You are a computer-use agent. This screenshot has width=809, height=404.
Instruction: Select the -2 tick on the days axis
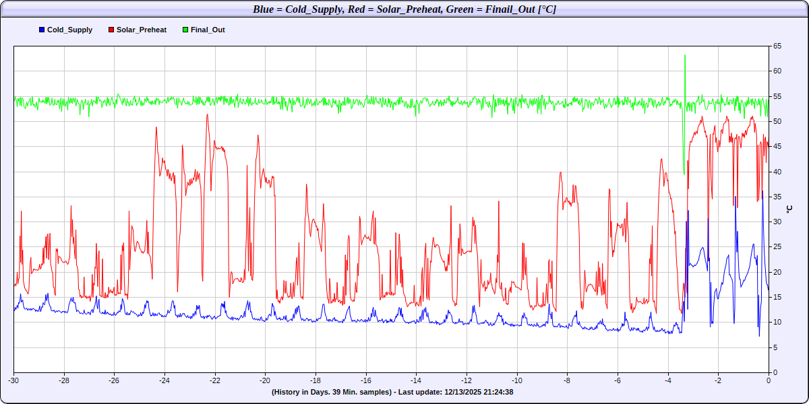coord(718,380)
